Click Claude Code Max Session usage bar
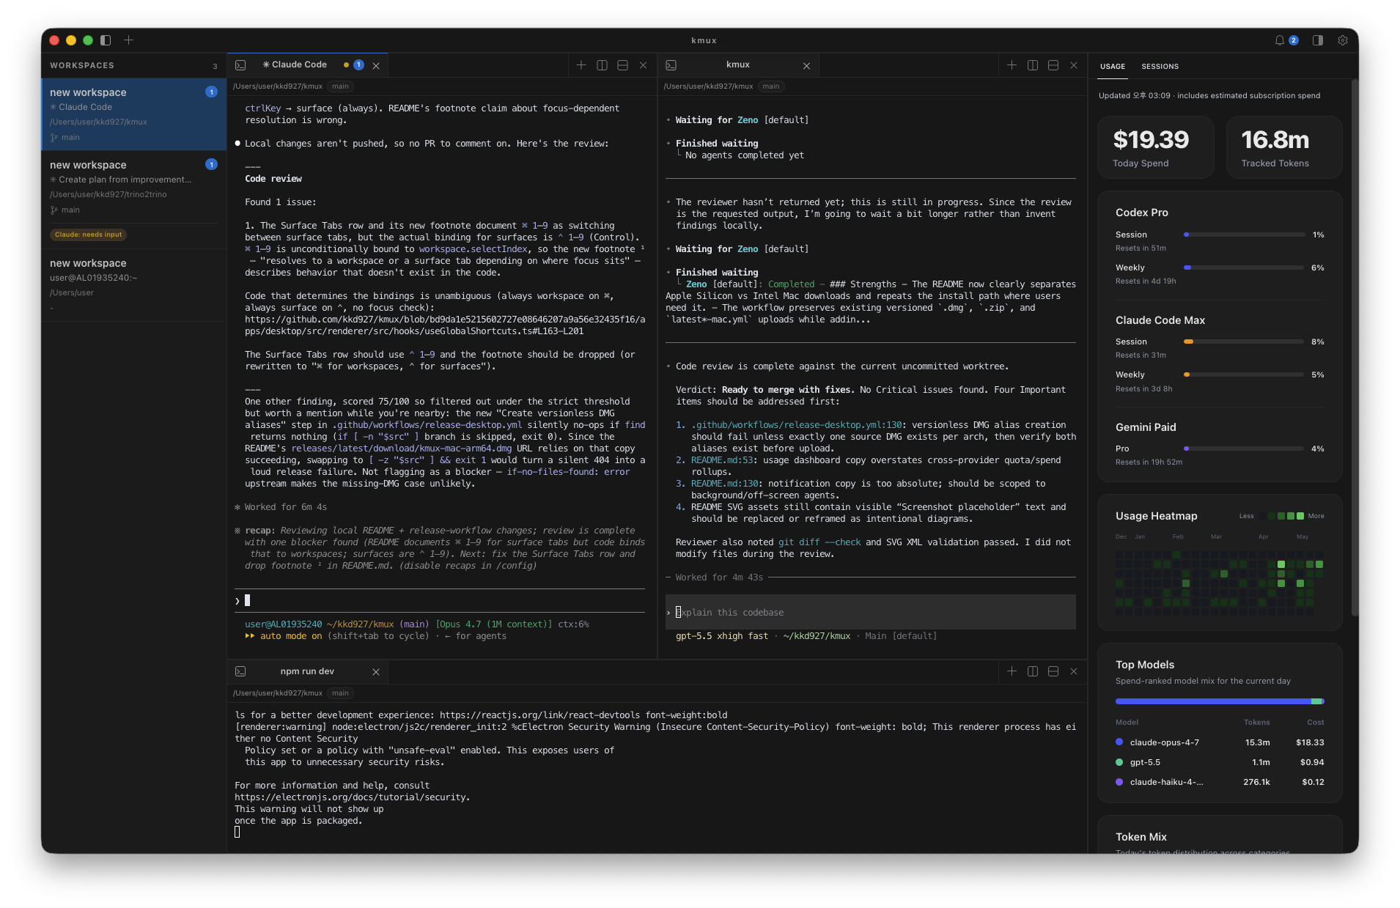Viewport: 1400px width, 908px height. pos(1245,342)
